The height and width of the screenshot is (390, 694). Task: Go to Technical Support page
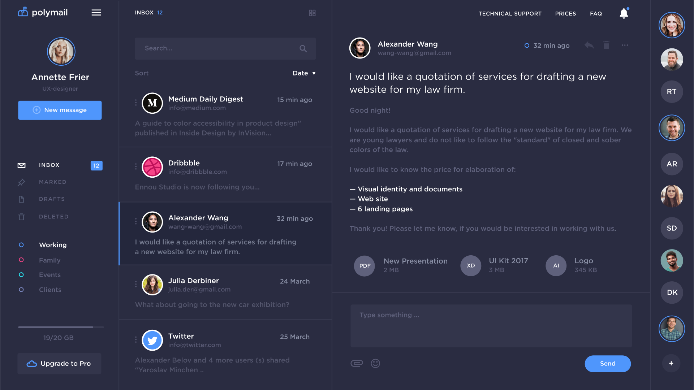pos(510,13)
